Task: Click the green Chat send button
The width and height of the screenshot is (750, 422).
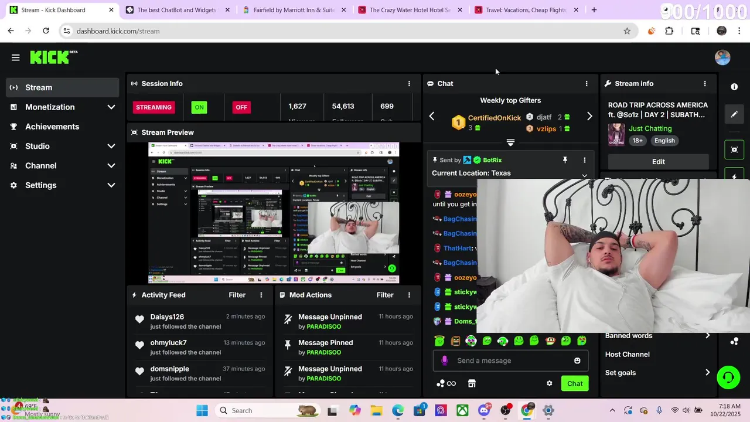Action: [575, 383]
